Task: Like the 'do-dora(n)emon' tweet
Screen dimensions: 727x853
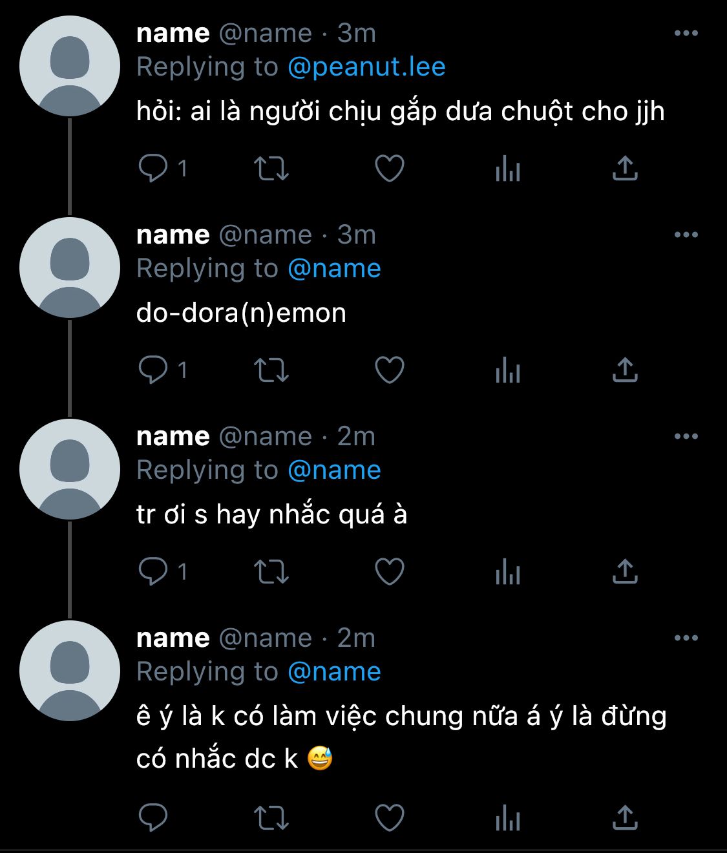Action: 390,370
